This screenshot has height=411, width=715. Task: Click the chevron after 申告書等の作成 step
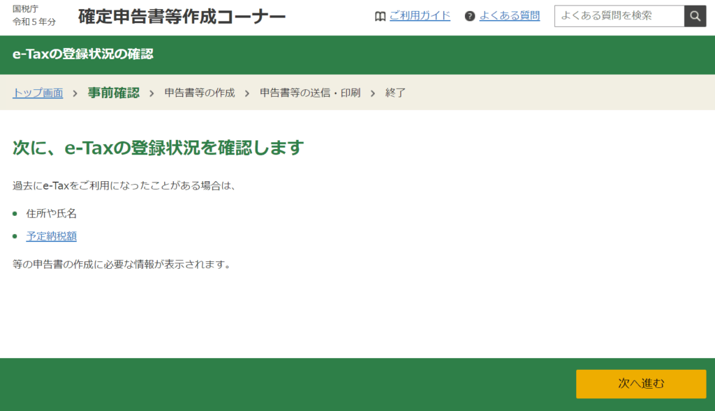point(247,93)
